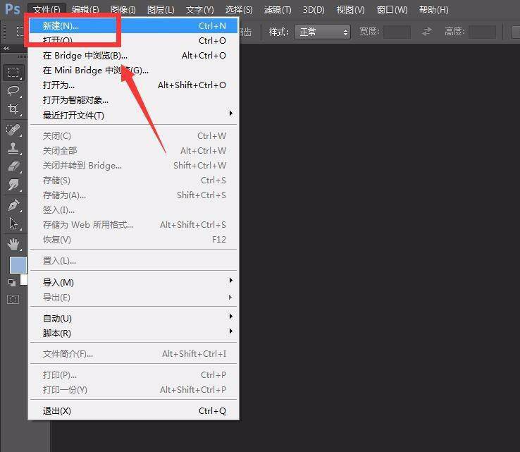Expand 最近打开文件(T) submenu
The height and width of the screenshot is (452, 520).
click(x=134, y=115)
